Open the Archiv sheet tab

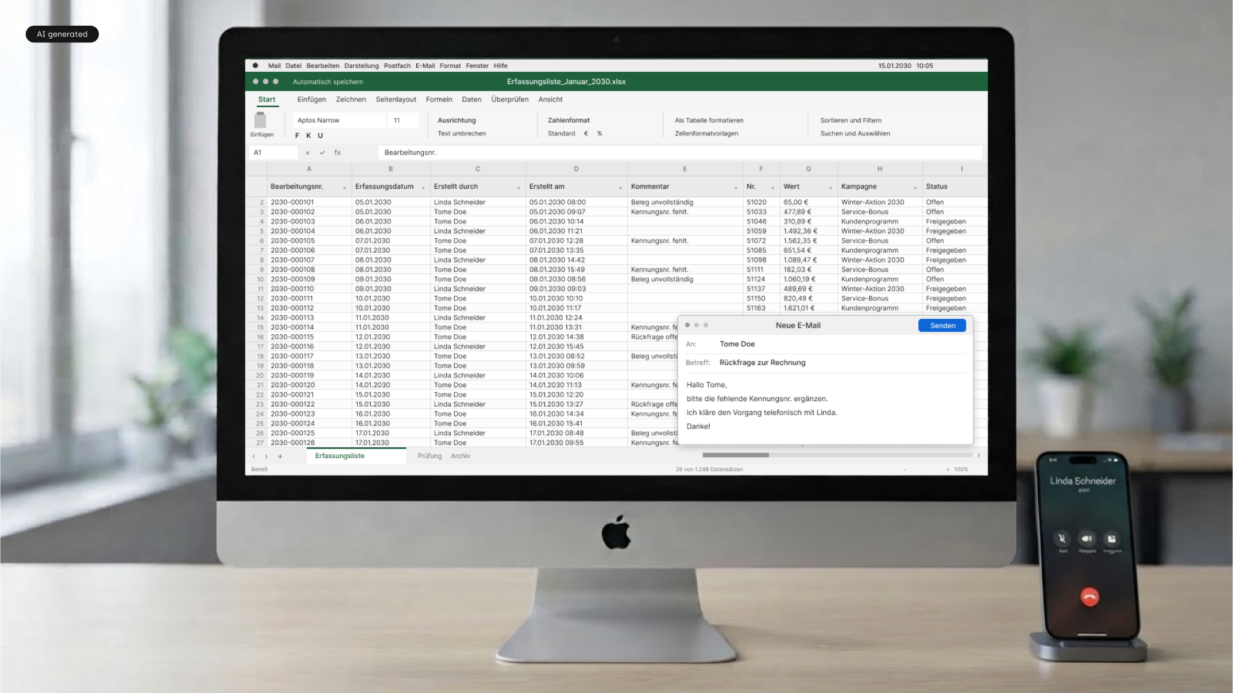pyautogui.click(x=460, y=456)
